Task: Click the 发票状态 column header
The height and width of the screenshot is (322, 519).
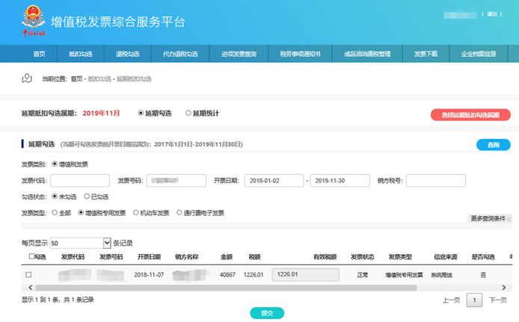Action: (363, 257)
